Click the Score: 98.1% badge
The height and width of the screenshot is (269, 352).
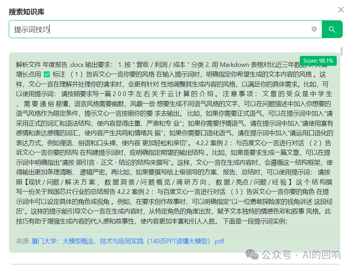pos(318,61)
